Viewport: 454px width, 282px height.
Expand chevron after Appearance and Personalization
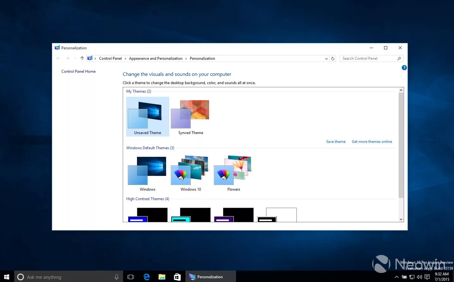[x=186, y=58]
